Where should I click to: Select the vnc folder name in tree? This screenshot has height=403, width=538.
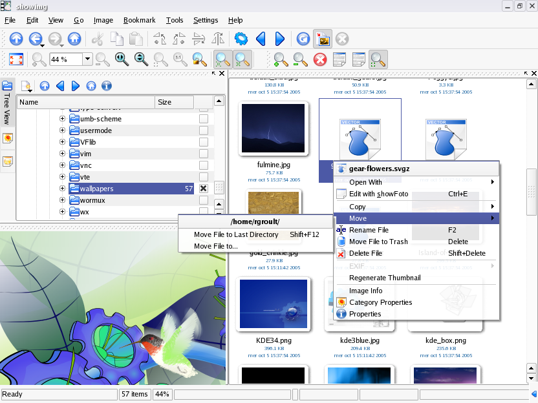pos(86,165)
